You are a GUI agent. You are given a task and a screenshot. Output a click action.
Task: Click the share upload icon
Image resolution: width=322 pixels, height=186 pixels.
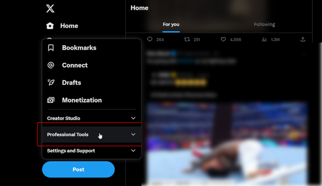303,39
